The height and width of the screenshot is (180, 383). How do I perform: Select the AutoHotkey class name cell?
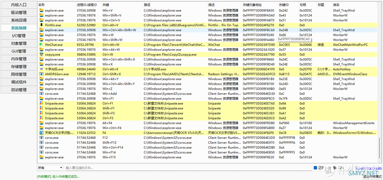click(342, 69)
